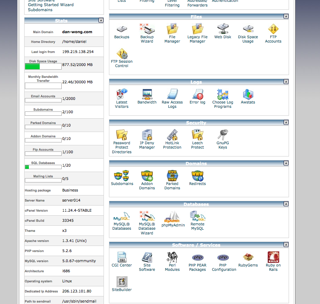Collapse the Logs section
The image size is (320, 304).
click(x=286, y=81)
